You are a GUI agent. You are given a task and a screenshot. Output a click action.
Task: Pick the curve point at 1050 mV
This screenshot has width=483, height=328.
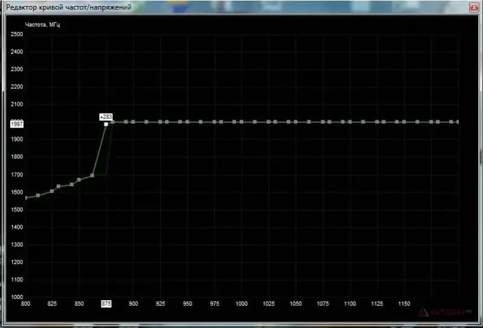296,122
